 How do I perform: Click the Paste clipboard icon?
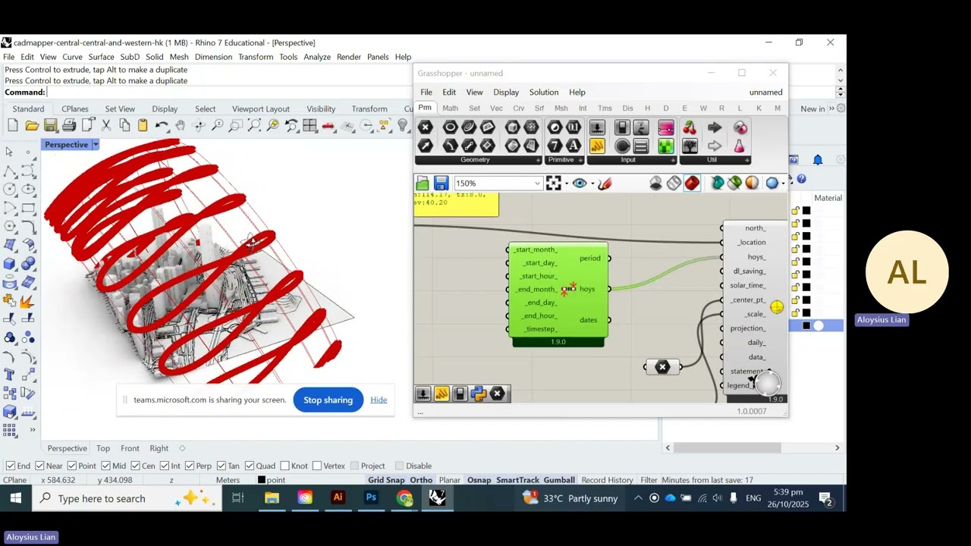tap(143, 126)
